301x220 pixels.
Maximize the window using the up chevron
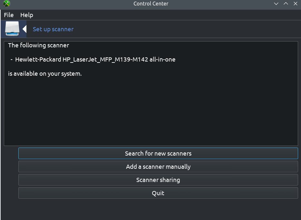(x=286, y=4)
